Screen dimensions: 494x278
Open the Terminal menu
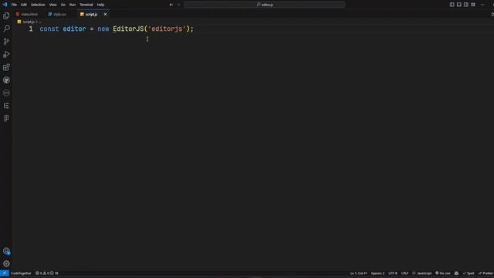(x=86, y=5)
